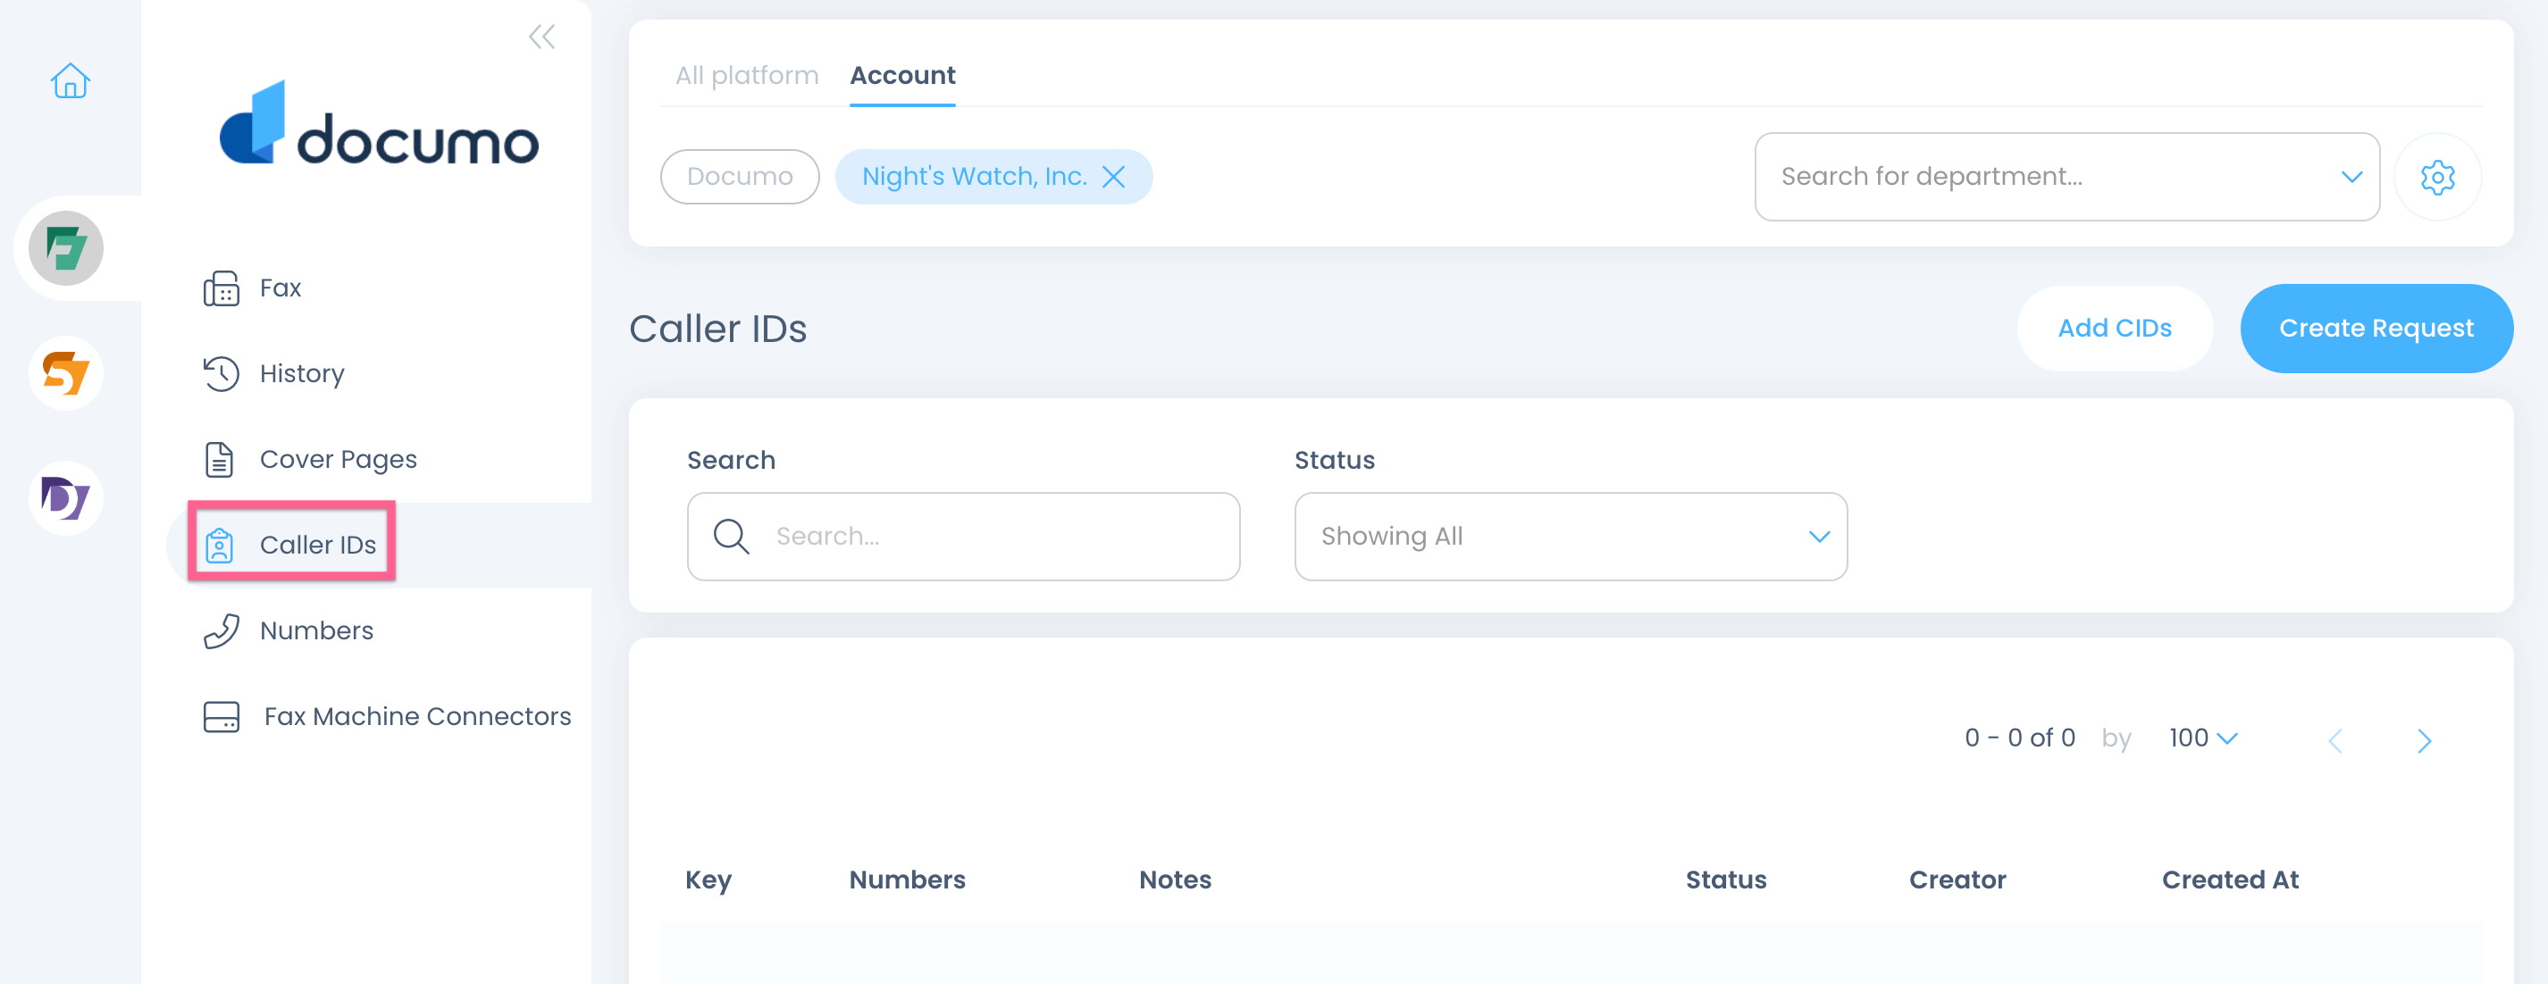2548x984 pixels.
Task: Open the Cover Pages menu item
Action: click(x=339, y=459)
